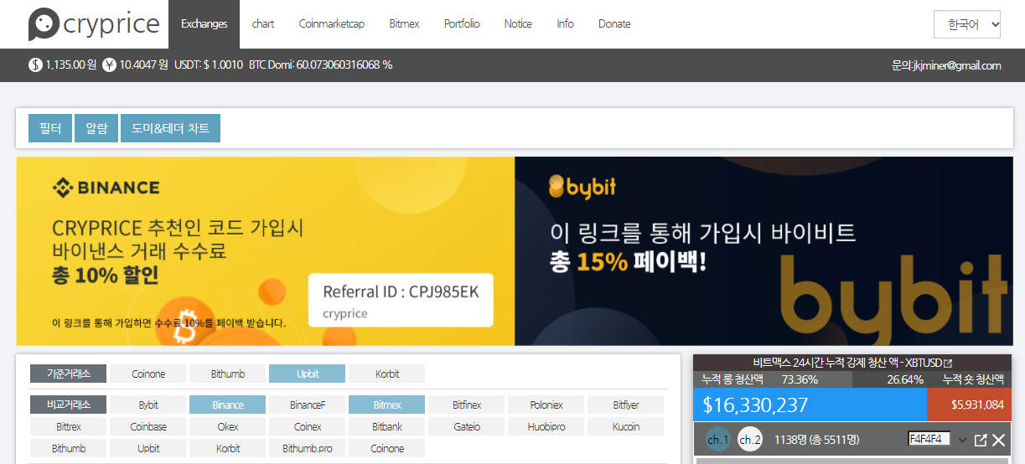This screenshot has width=1025, height=464.
Task: Open the Bitmex menu item
Action: (404, 23)
